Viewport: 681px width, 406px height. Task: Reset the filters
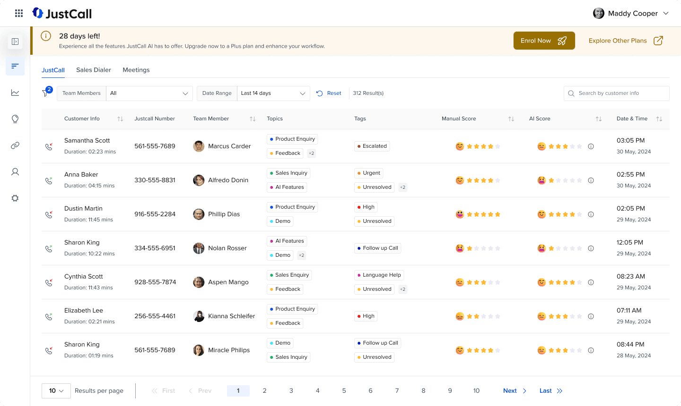(329, 93)
